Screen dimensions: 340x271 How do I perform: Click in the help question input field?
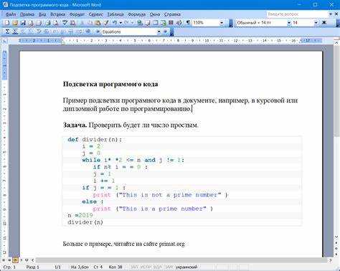coord(298,14)
